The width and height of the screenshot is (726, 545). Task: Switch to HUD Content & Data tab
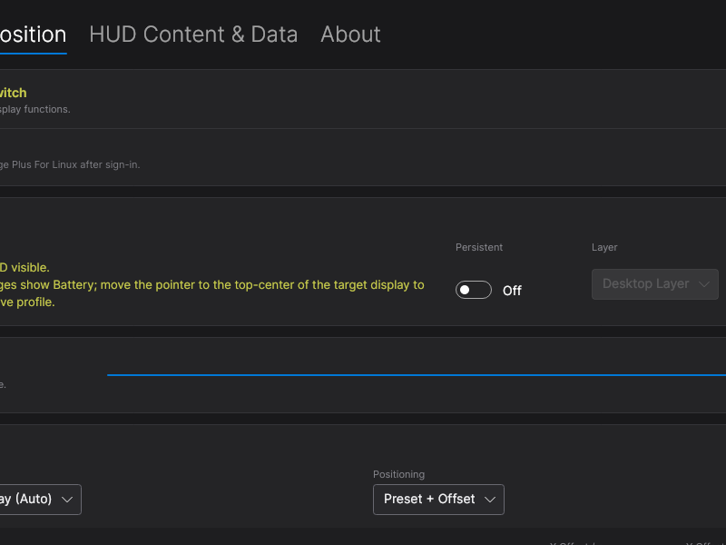[x=193, y=35]
